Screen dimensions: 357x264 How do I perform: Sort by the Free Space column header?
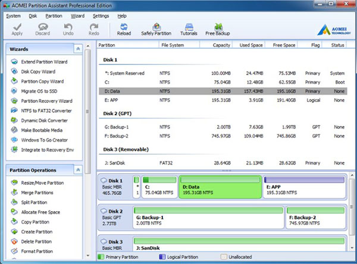[x=281, y=45]
